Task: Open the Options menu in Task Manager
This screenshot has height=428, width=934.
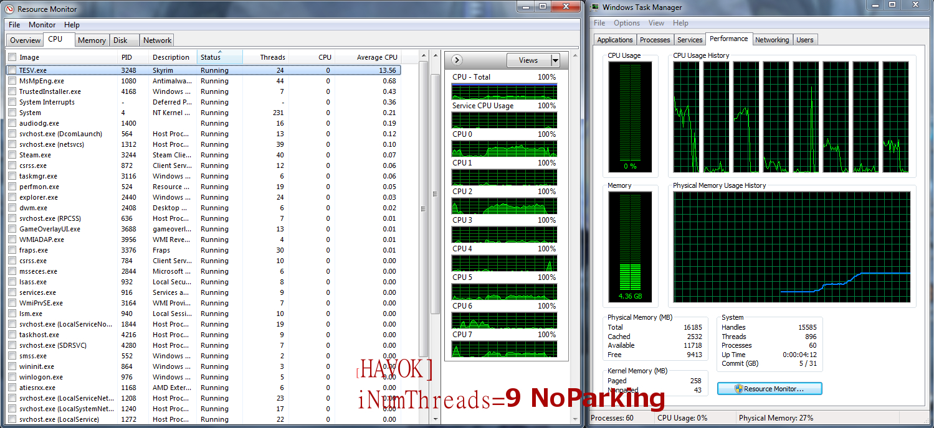Action: point(627,23)
